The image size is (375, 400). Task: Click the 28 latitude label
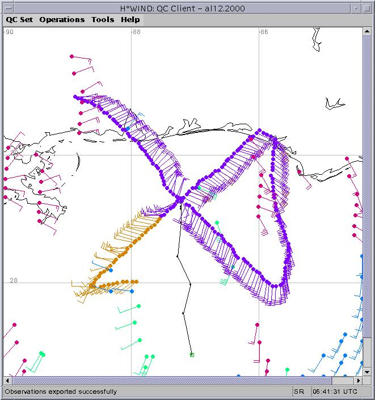pyautogui.click(x=13, y=280)
